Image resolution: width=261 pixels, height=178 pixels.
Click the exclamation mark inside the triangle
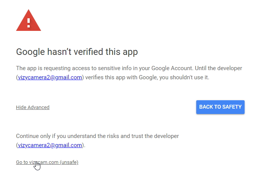[29, 21]
